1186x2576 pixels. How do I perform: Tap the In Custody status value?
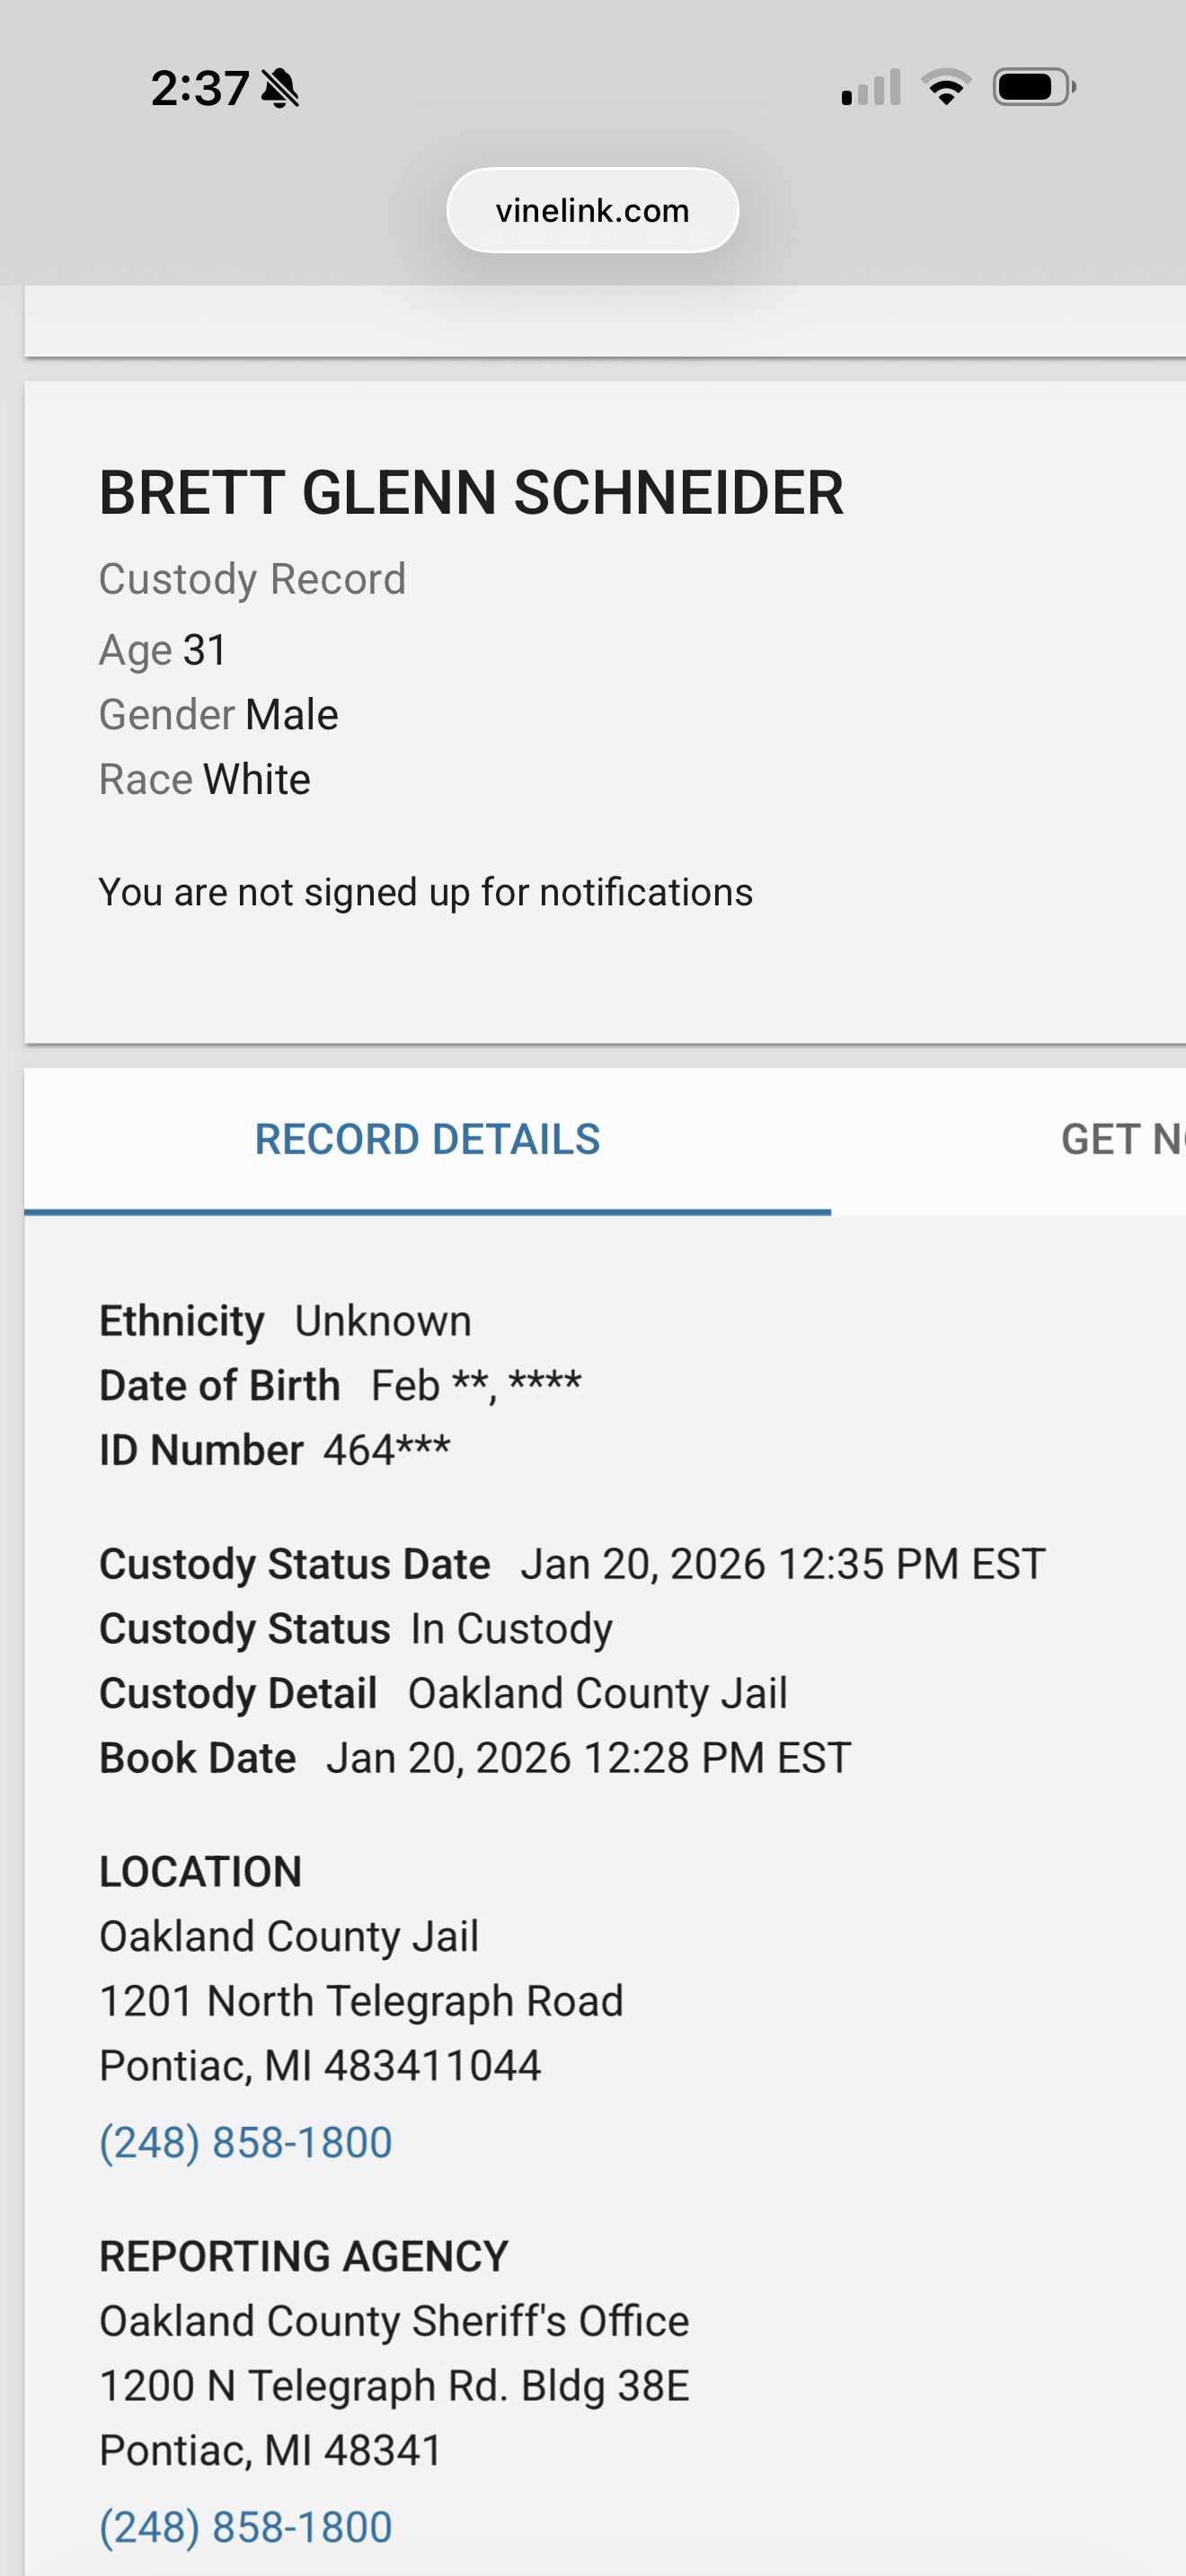[512, 1629]
